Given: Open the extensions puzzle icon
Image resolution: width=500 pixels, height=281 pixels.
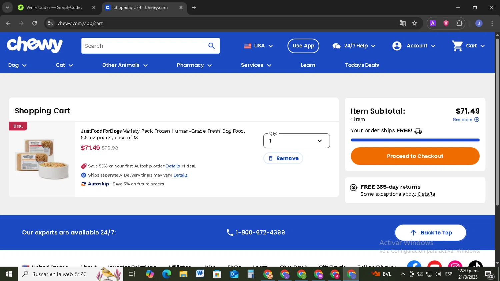Looking at the screenshot, I should 459,23.
